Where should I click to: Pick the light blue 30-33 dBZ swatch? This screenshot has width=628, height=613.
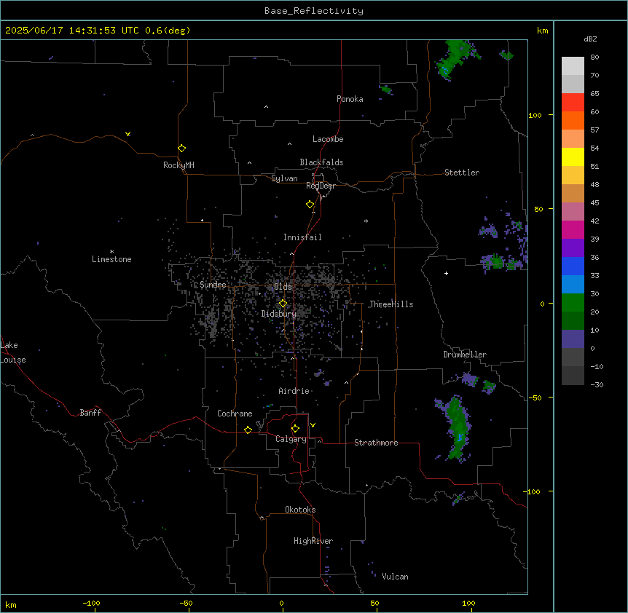pos(573,285)
